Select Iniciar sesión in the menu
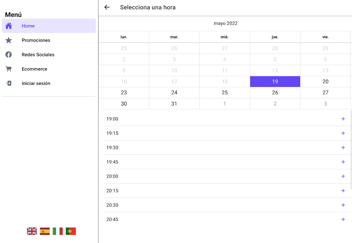Screen dimensions: 352x243 (x=49, y=83)
